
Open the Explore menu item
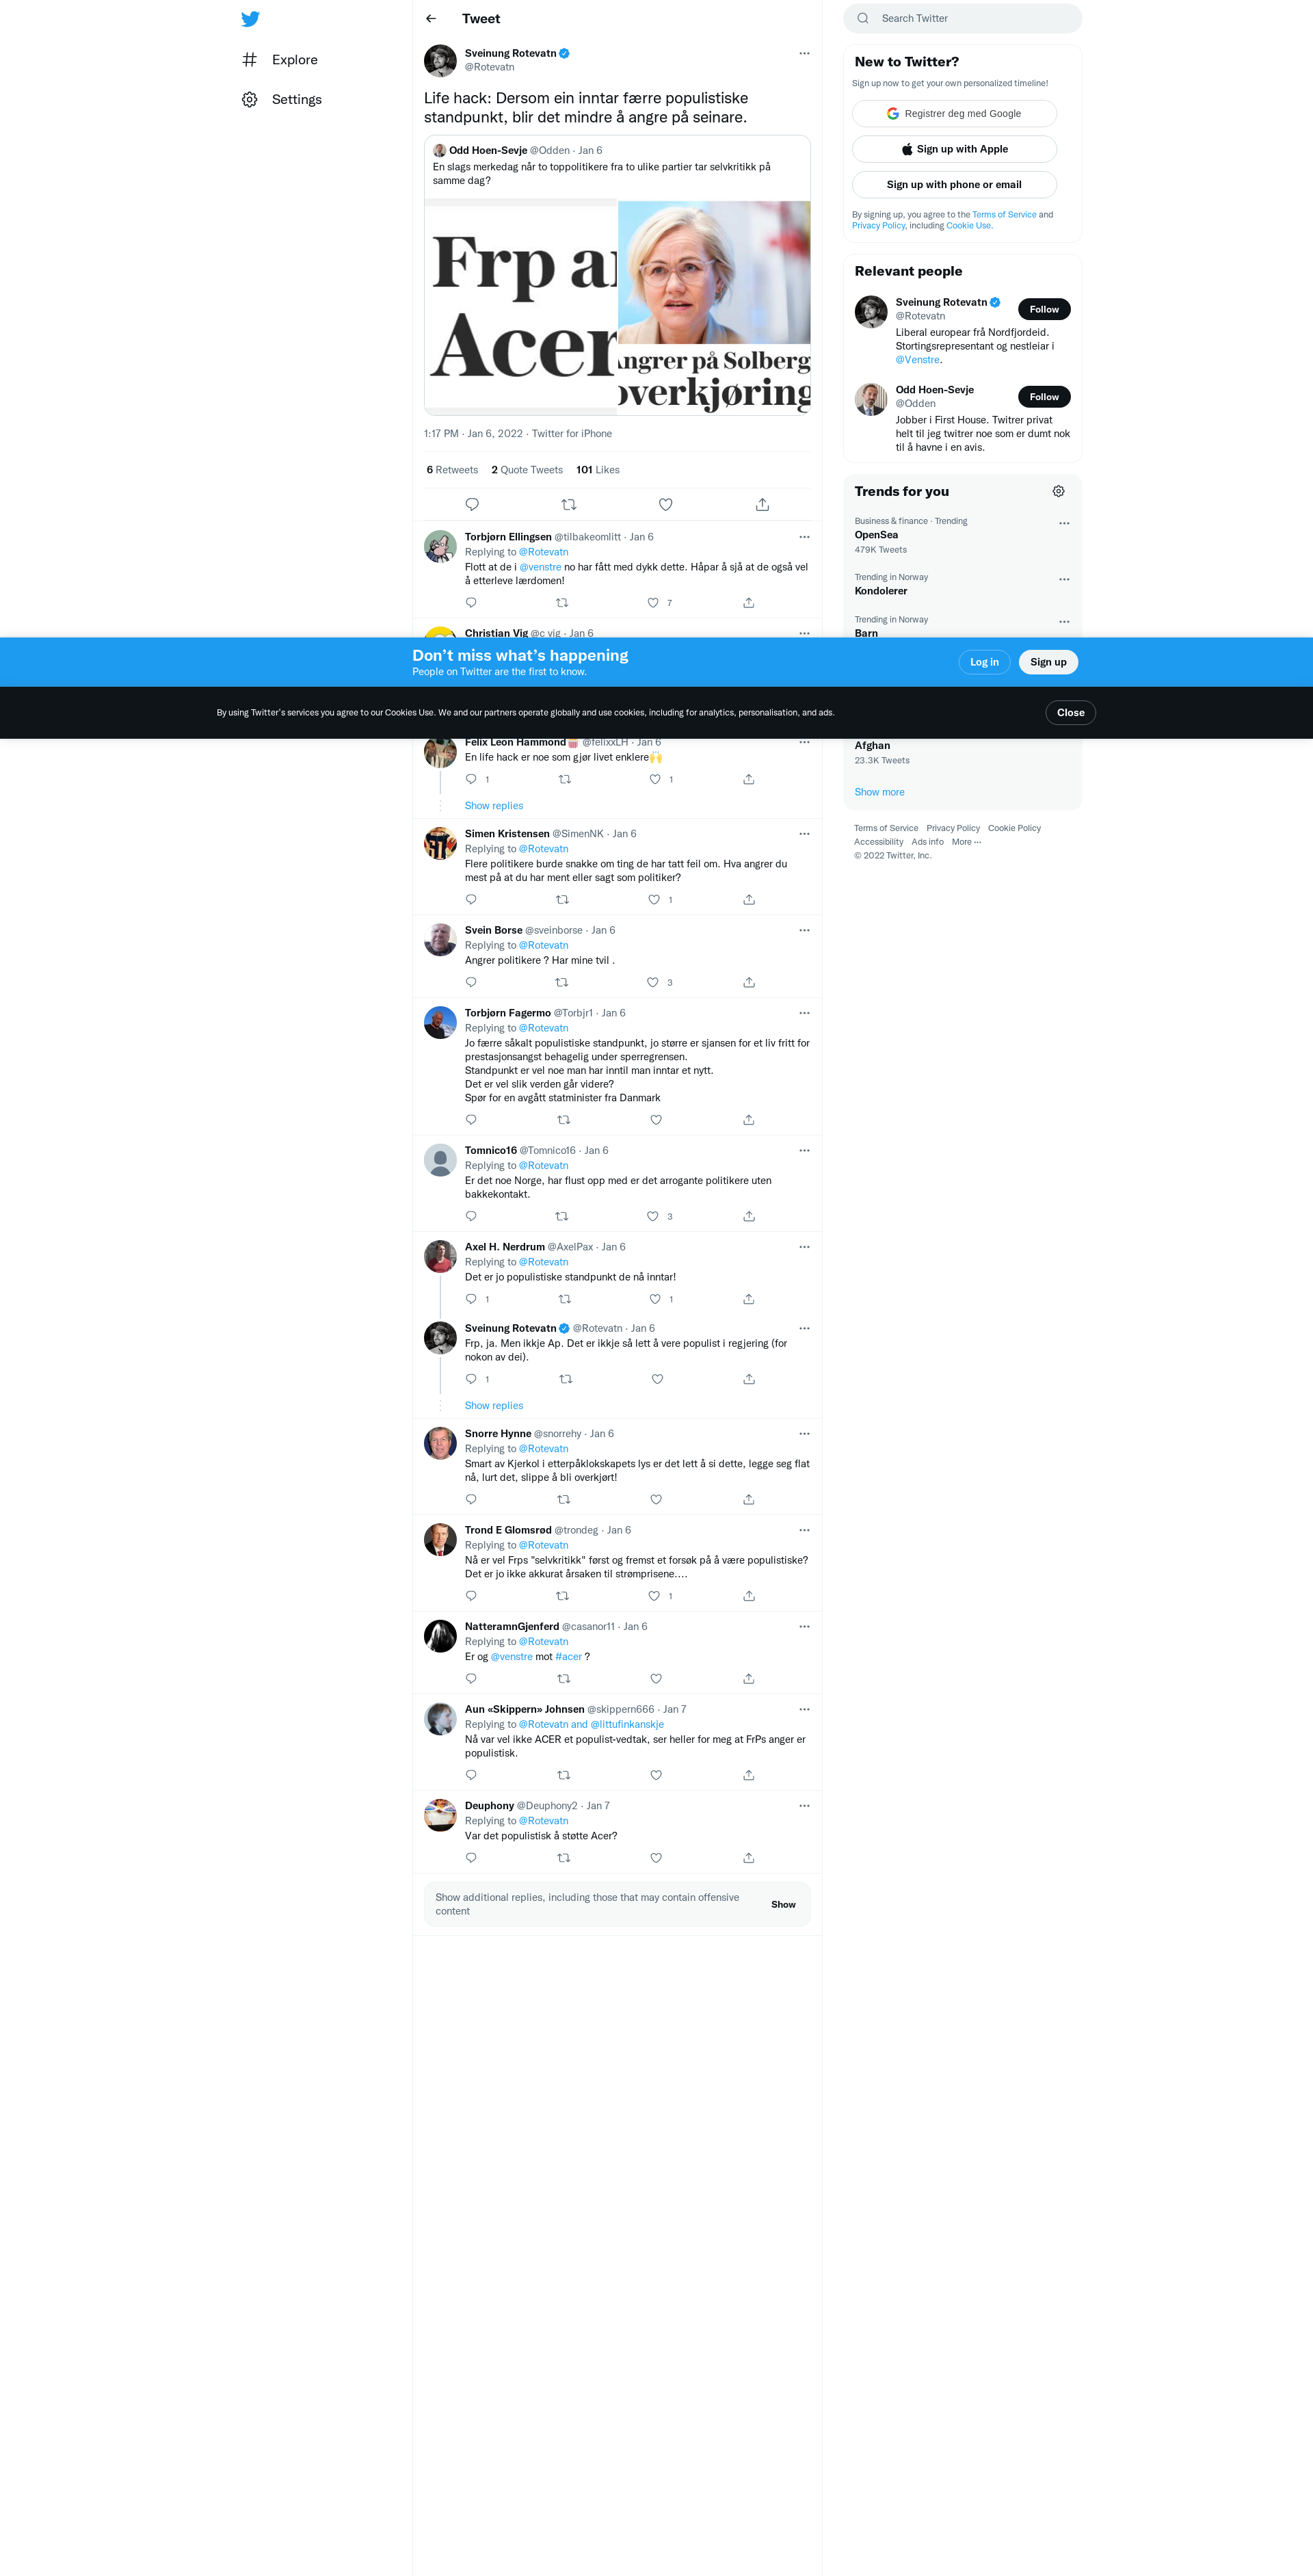280,60
